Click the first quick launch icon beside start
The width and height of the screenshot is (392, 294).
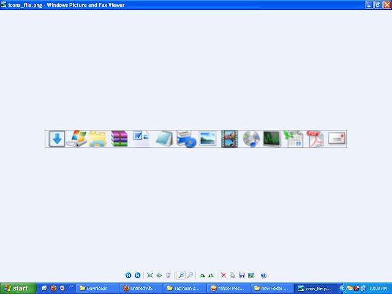(x=44, y=288)
